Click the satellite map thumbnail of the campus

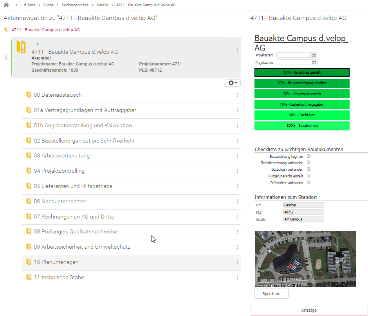point(305,259)
